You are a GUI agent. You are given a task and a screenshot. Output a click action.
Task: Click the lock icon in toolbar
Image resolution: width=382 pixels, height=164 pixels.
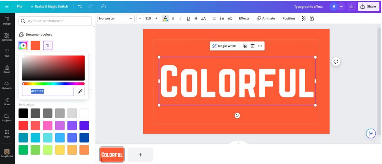(312, 18)
